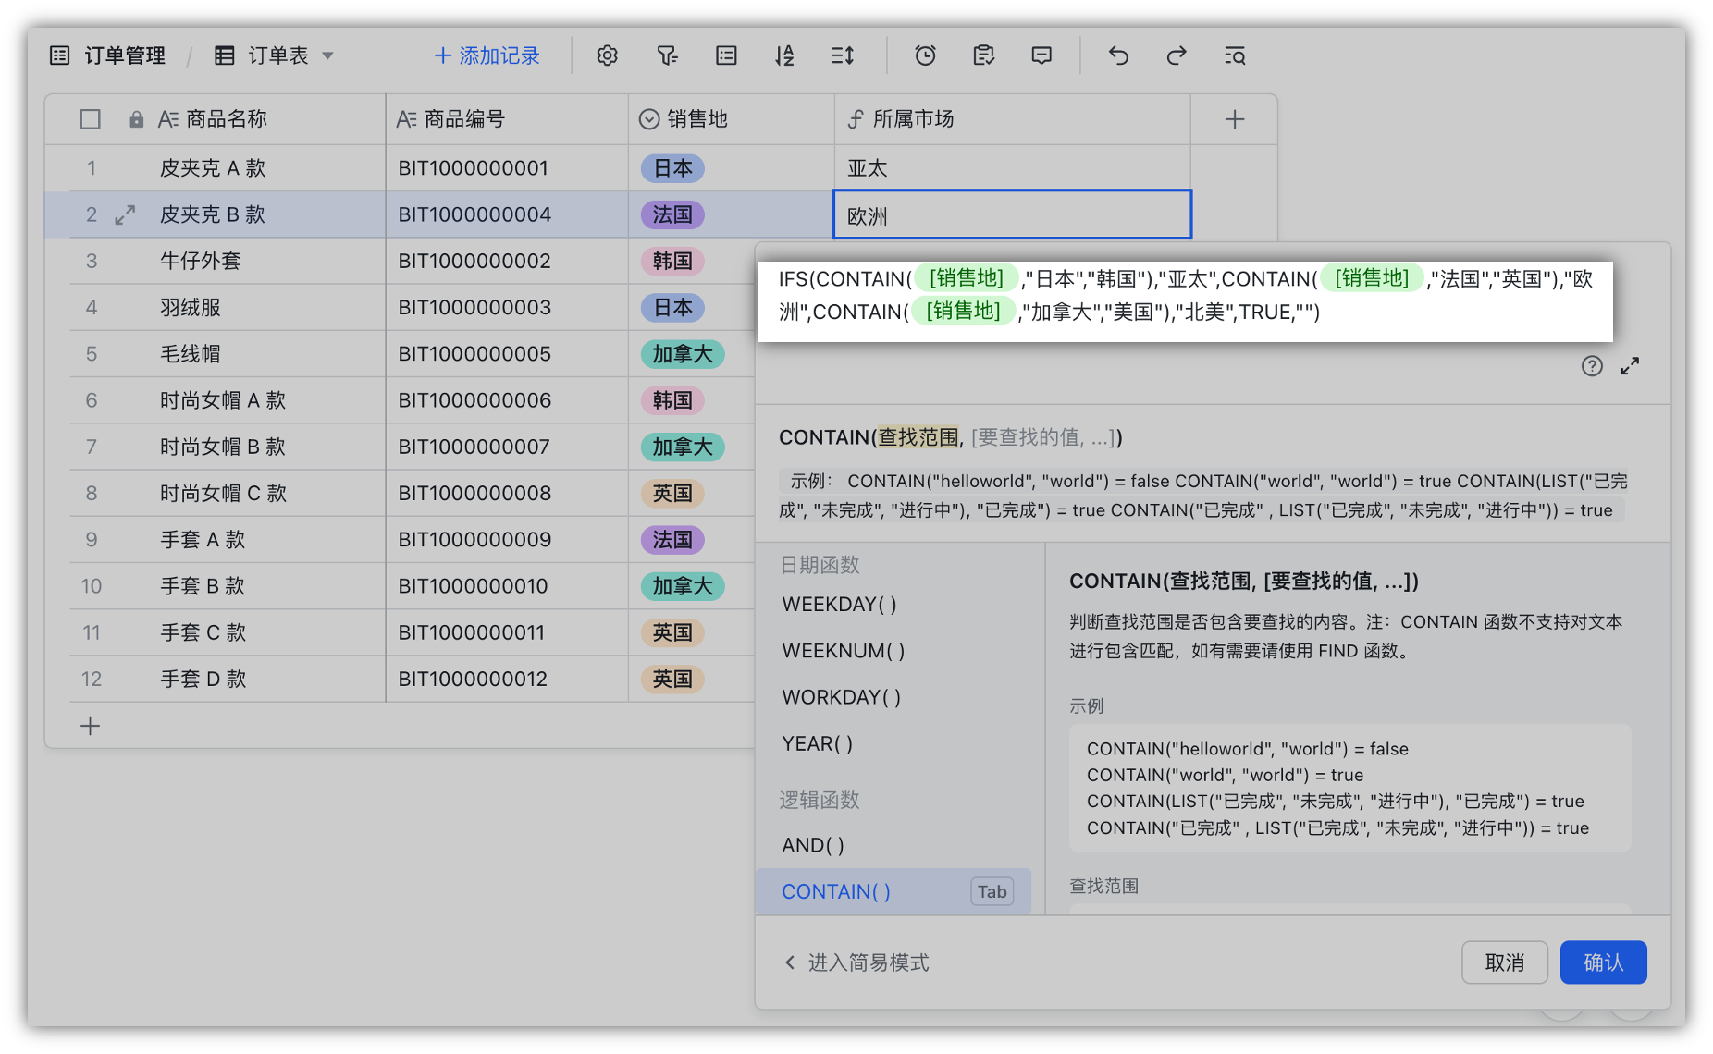Select the undo arrow icon
This screenshot has height=1054, width=1713.
(x=1117, y=55)
